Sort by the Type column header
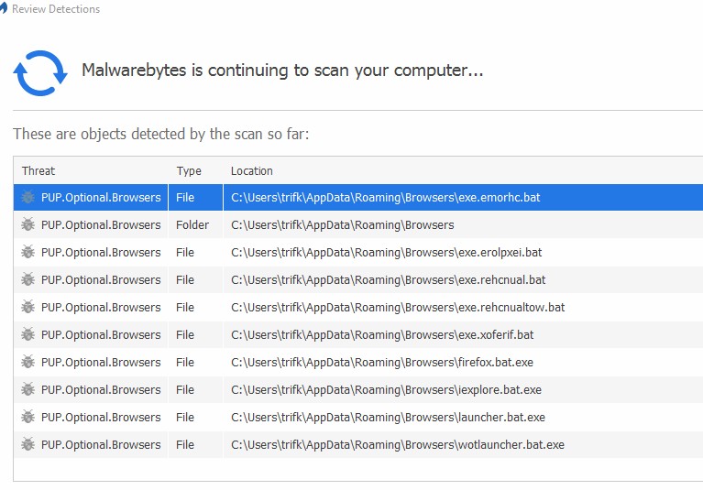The image size is (703, 490). pyautogui.click(x=189, y=171)
